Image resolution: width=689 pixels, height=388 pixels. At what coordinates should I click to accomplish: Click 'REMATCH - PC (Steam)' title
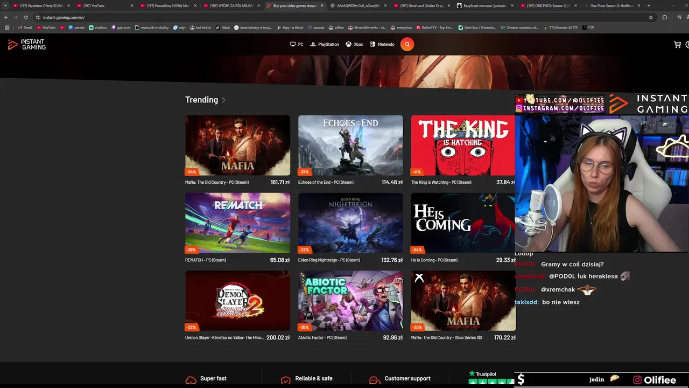pyautogui.click(x=206, y=260)
